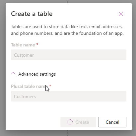136x136 pixels.
Task: Click the tables description paragraph
Action: coord(67,30)
